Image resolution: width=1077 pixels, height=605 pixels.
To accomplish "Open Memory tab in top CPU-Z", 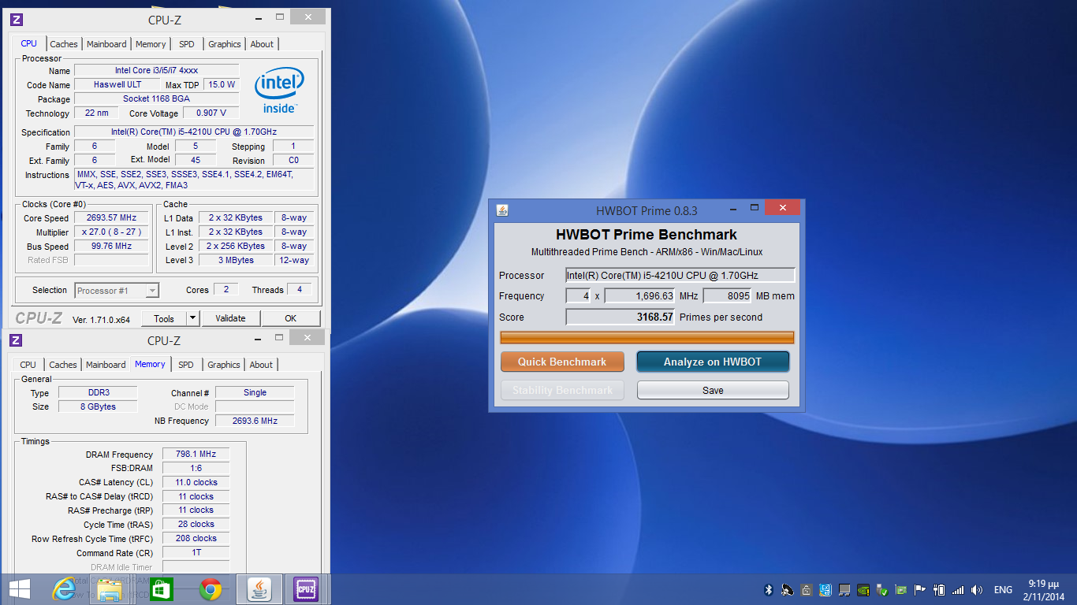I will (151, 44).
